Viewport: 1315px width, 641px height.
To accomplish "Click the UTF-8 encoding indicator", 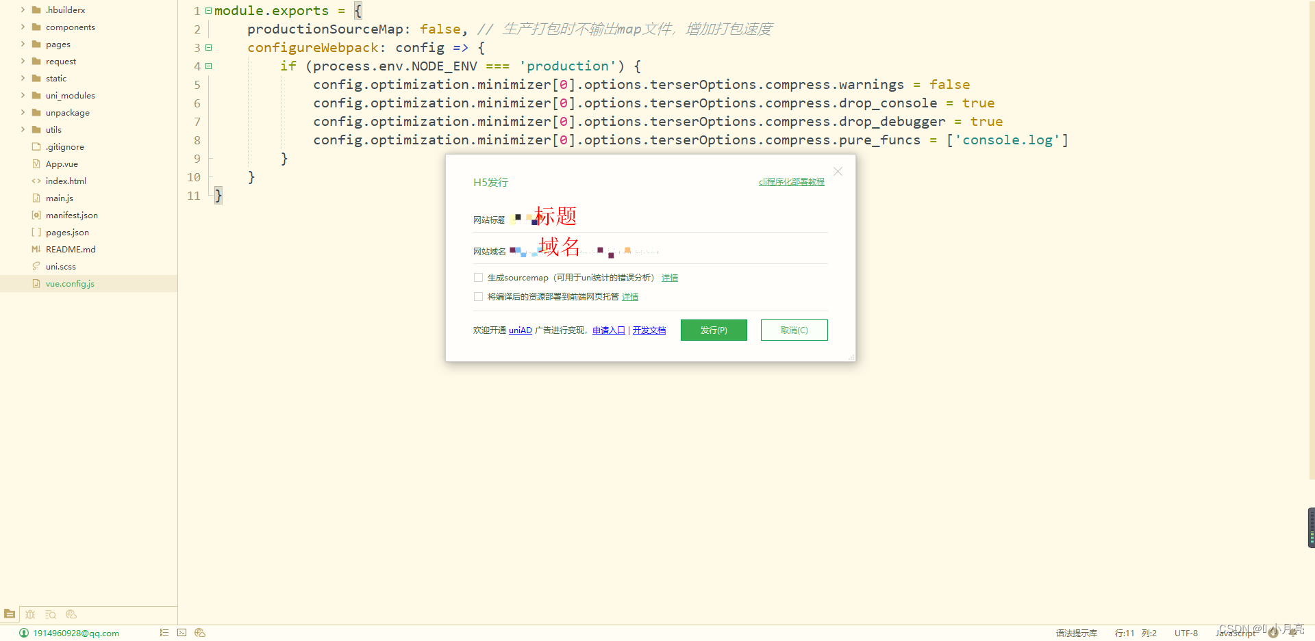I will tap(1186, 633).
